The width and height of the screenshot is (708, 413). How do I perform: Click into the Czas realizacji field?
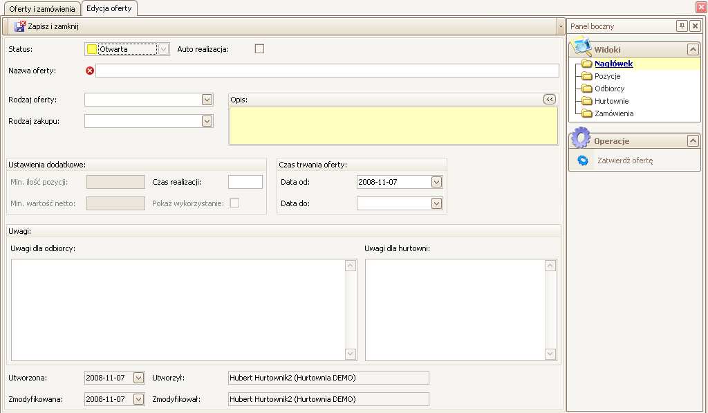click(245, 182)
